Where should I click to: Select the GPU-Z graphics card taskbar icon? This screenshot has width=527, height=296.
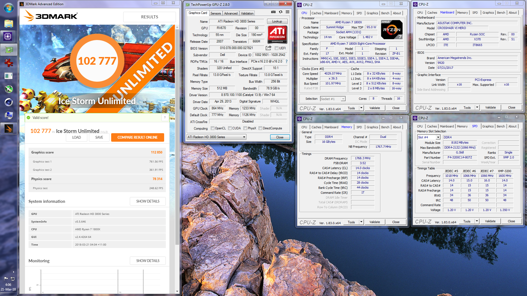(9, 50)
